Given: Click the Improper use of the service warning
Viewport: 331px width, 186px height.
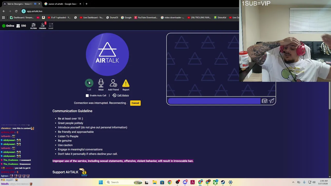Looking at the screenshot, I should [x=123, y=161].
